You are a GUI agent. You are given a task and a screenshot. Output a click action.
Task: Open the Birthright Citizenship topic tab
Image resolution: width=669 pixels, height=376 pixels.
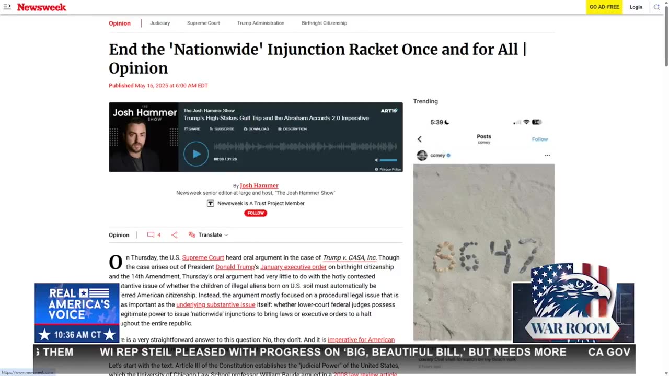(x=324, y=23)
